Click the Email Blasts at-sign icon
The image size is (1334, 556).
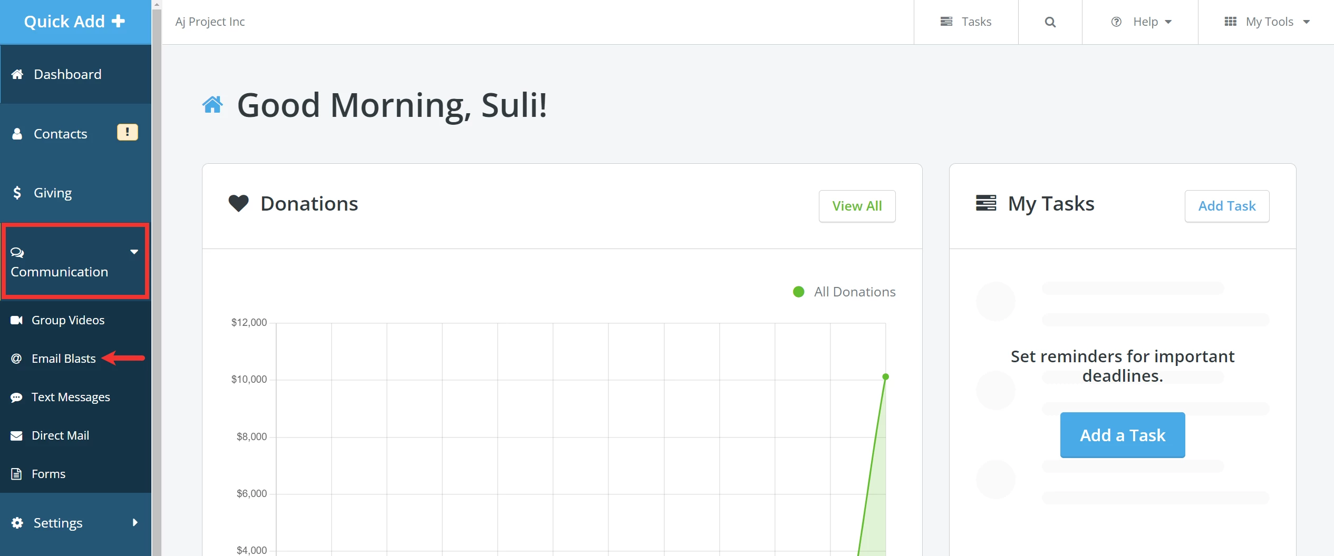pos(16,359)
